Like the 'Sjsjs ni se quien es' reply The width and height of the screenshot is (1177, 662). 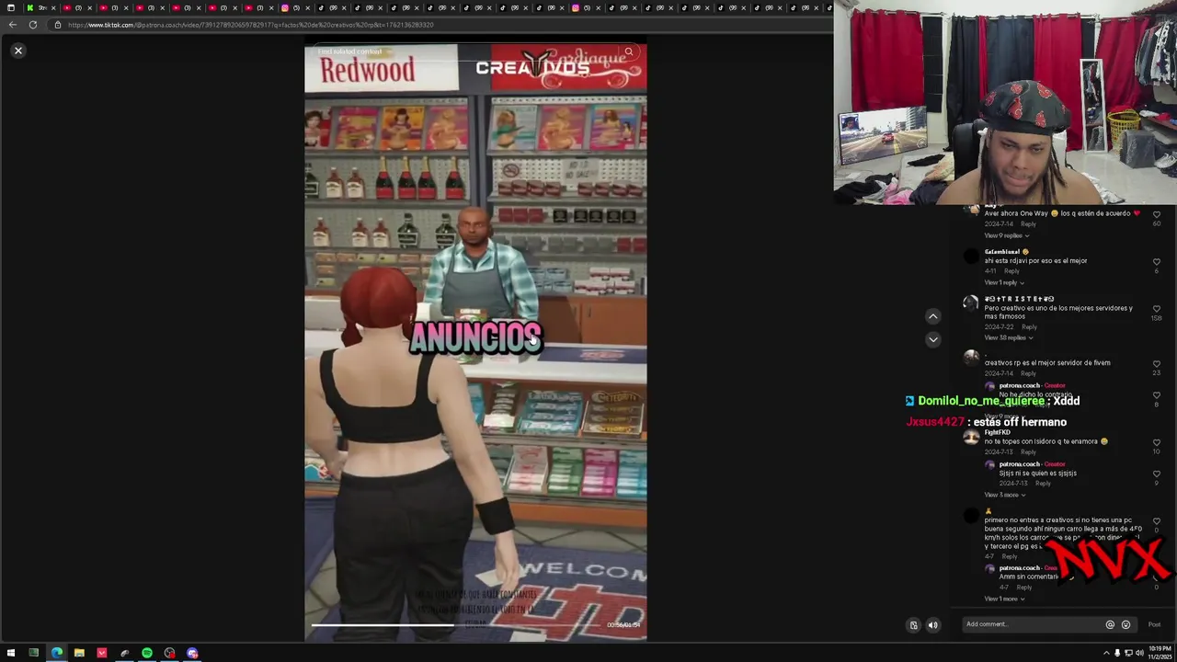(1157, 474)
